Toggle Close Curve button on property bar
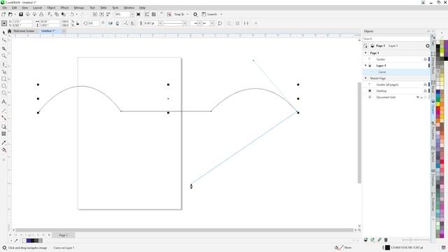Image resolution: width=448 pixels, height=252 pixels. (220, 23)
